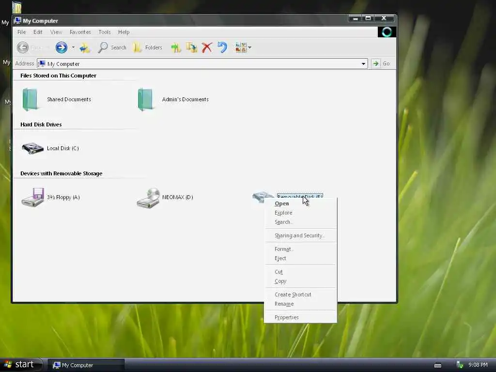The width and height of the screenshot is (496, 372).
Task: Open the Forward history dropdown arrow
Action: click(x=73, y=47)
